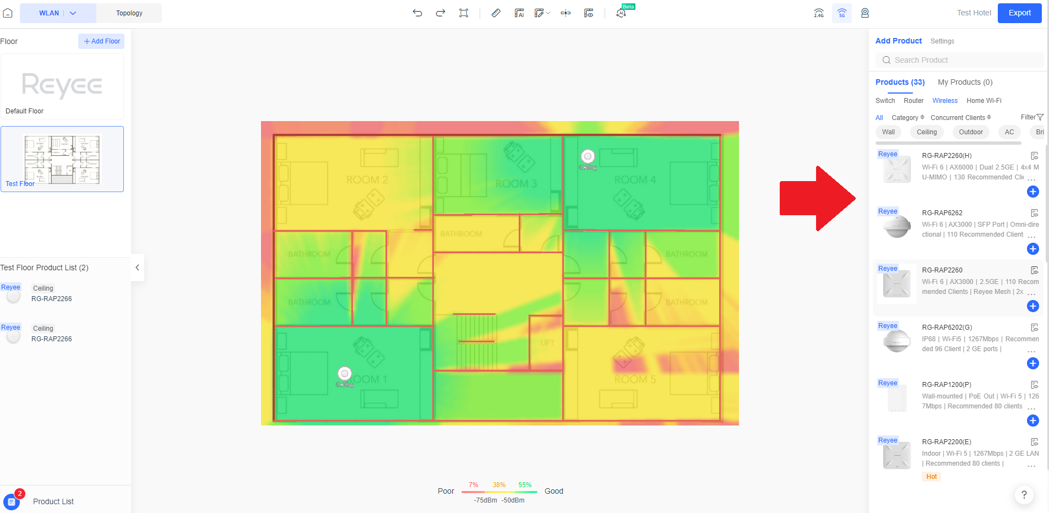The height and width of the screenshot is (513, 1049).
Task: Select the fit-to-screen crop tool
Action: point(464,13)
